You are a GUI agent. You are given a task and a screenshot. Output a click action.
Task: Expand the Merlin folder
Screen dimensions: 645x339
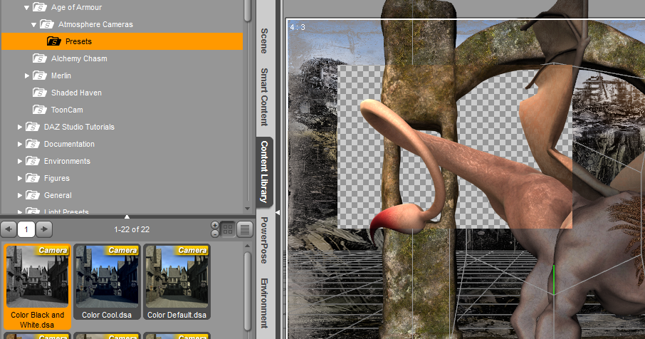coord(27,75)
